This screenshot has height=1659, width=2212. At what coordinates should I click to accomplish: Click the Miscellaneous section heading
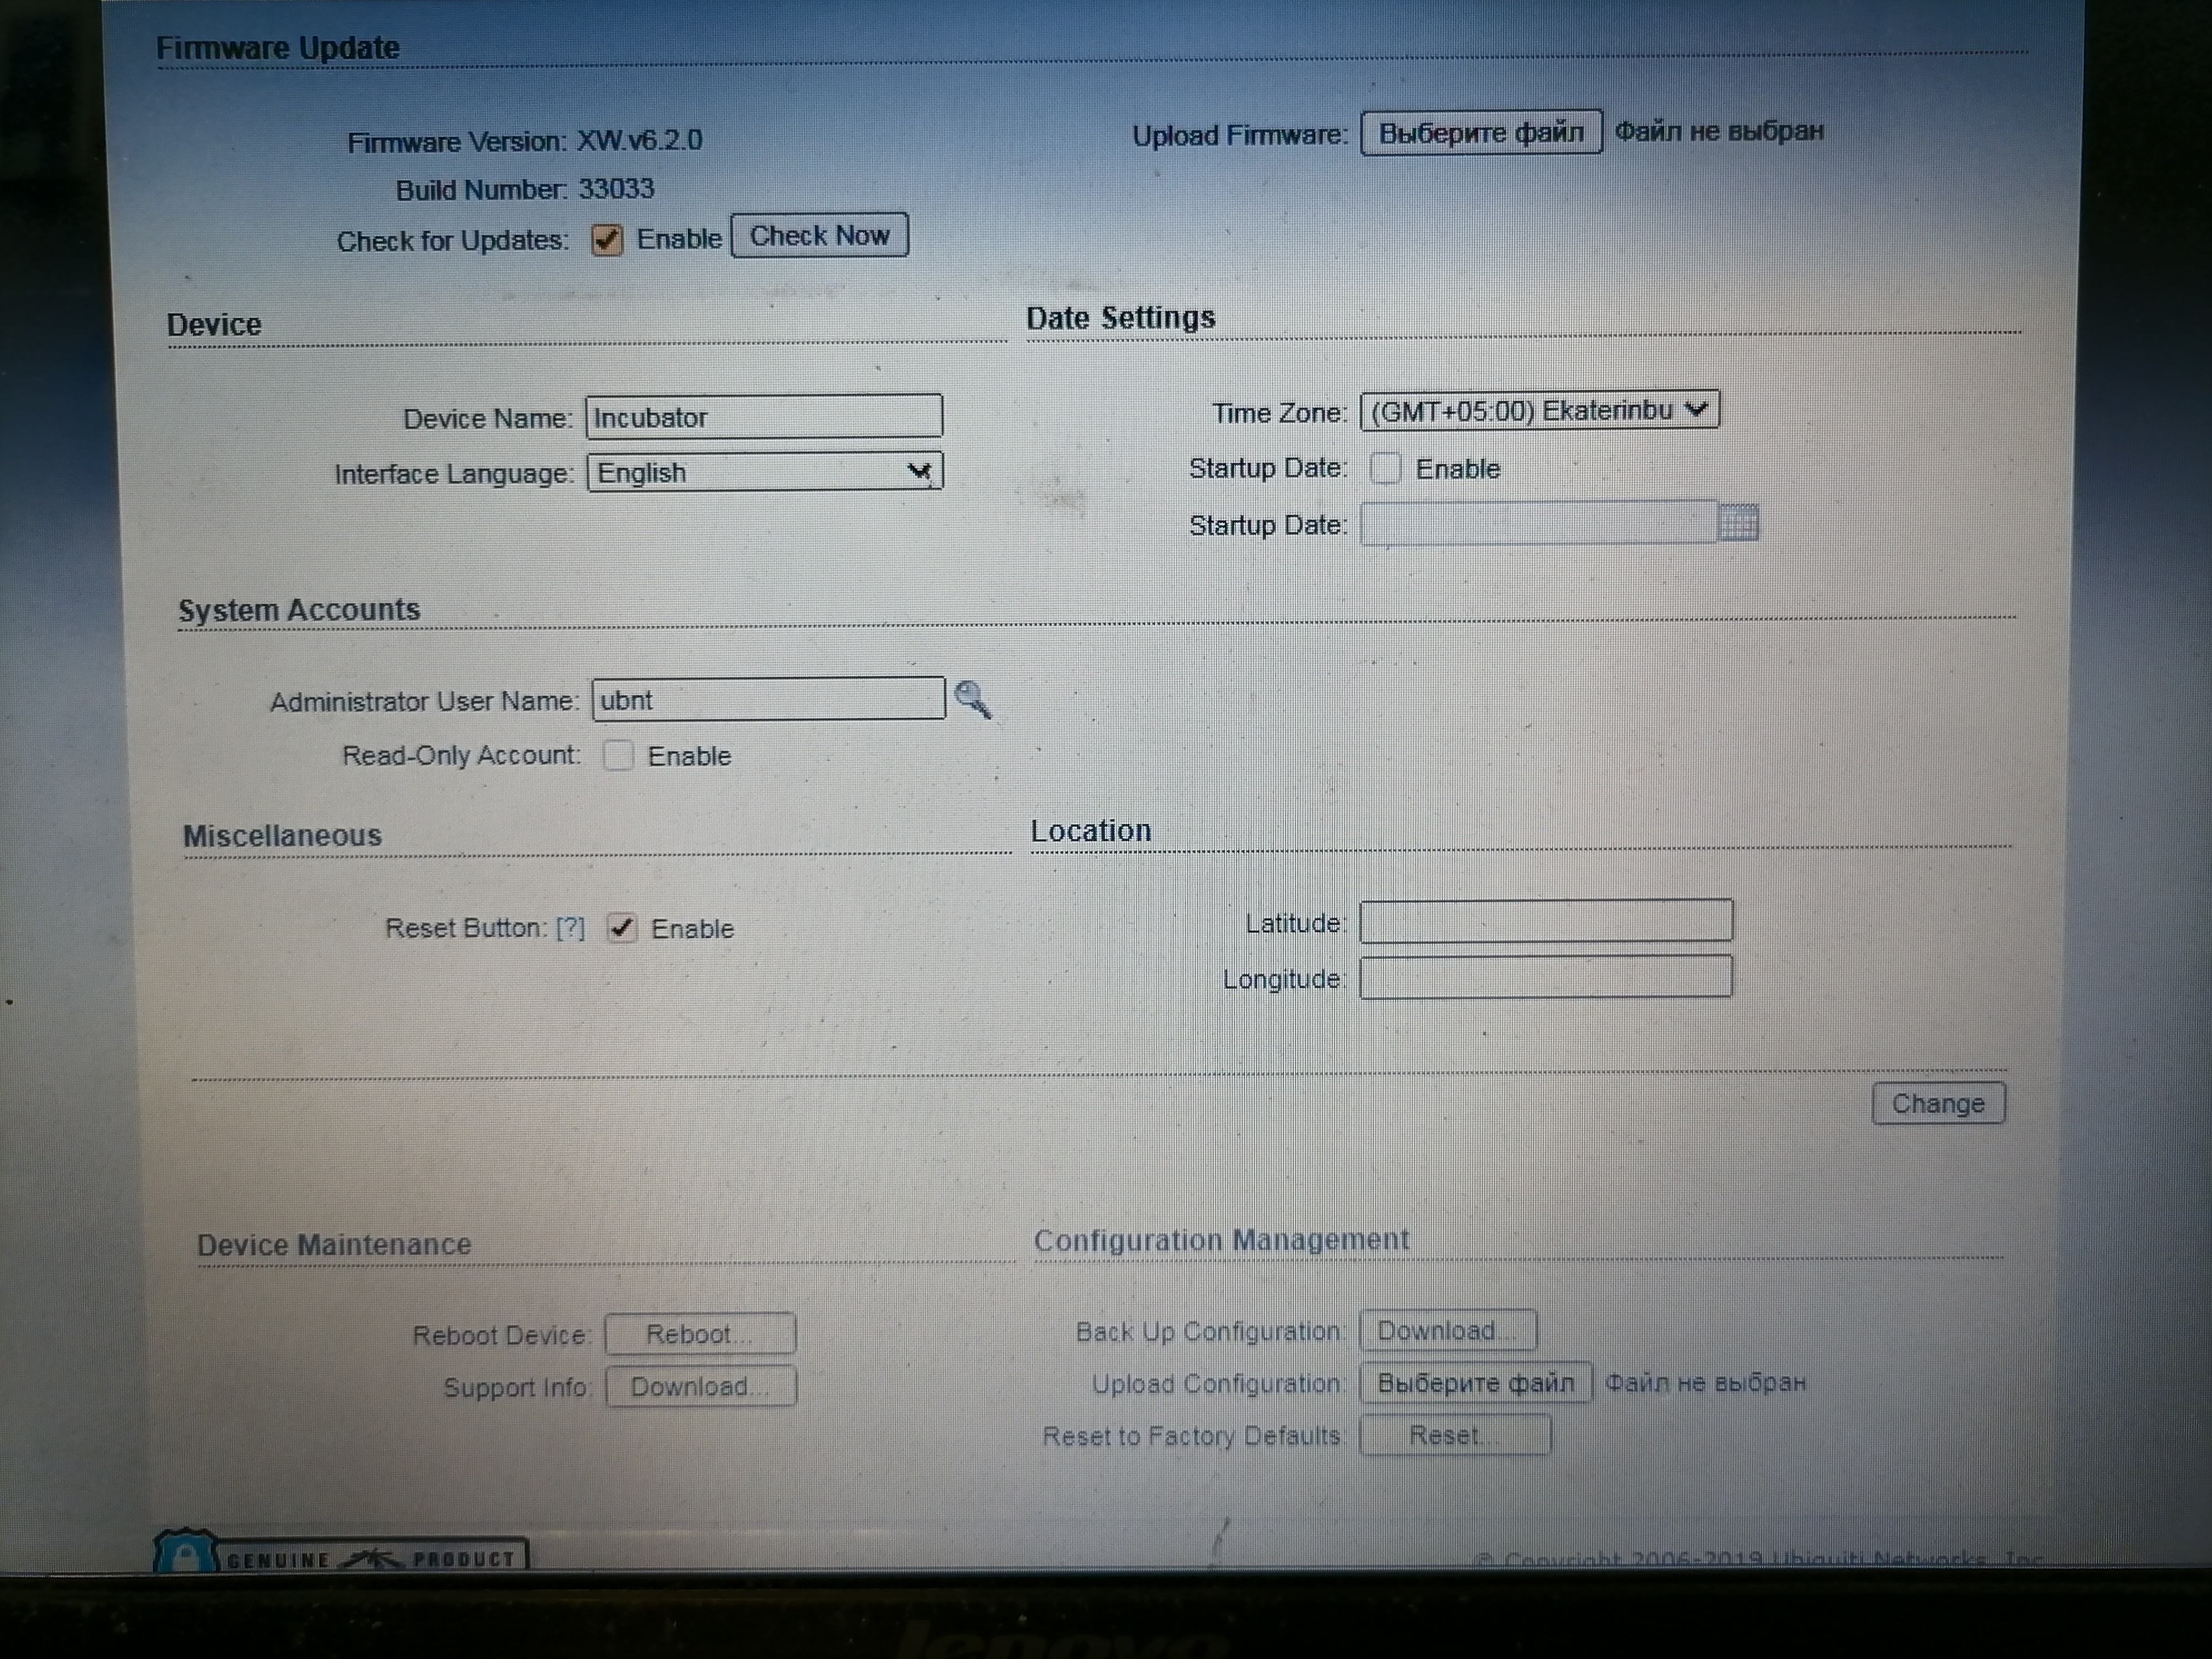(282, 836)
